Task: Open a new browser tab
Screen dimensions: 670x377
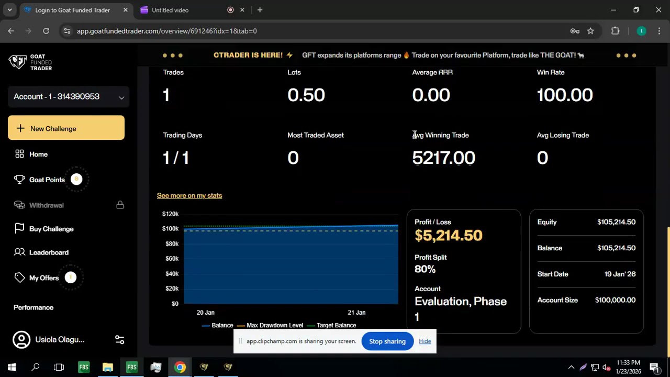Action: [260, 10]
